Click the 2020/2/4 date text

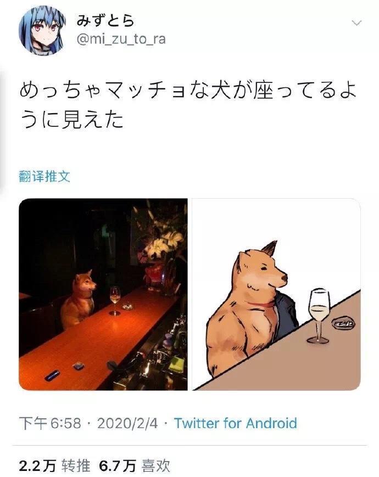click(x=127, y=423)
